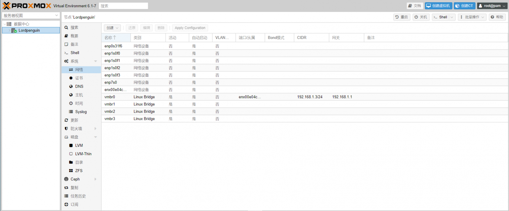Click the Proxmox logo in header
This screenshot has width=509, height=211.
(x=27, y=6)
